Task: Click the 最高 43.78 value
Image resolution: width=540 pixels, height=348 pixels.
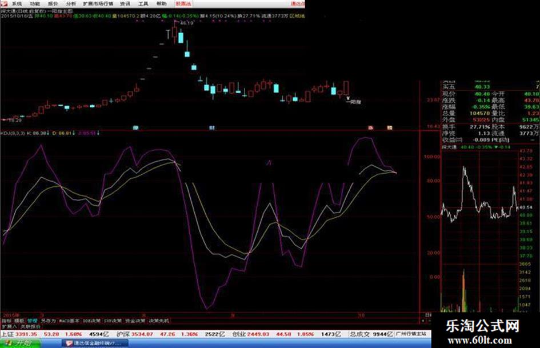Action: (x=532, y=100)
